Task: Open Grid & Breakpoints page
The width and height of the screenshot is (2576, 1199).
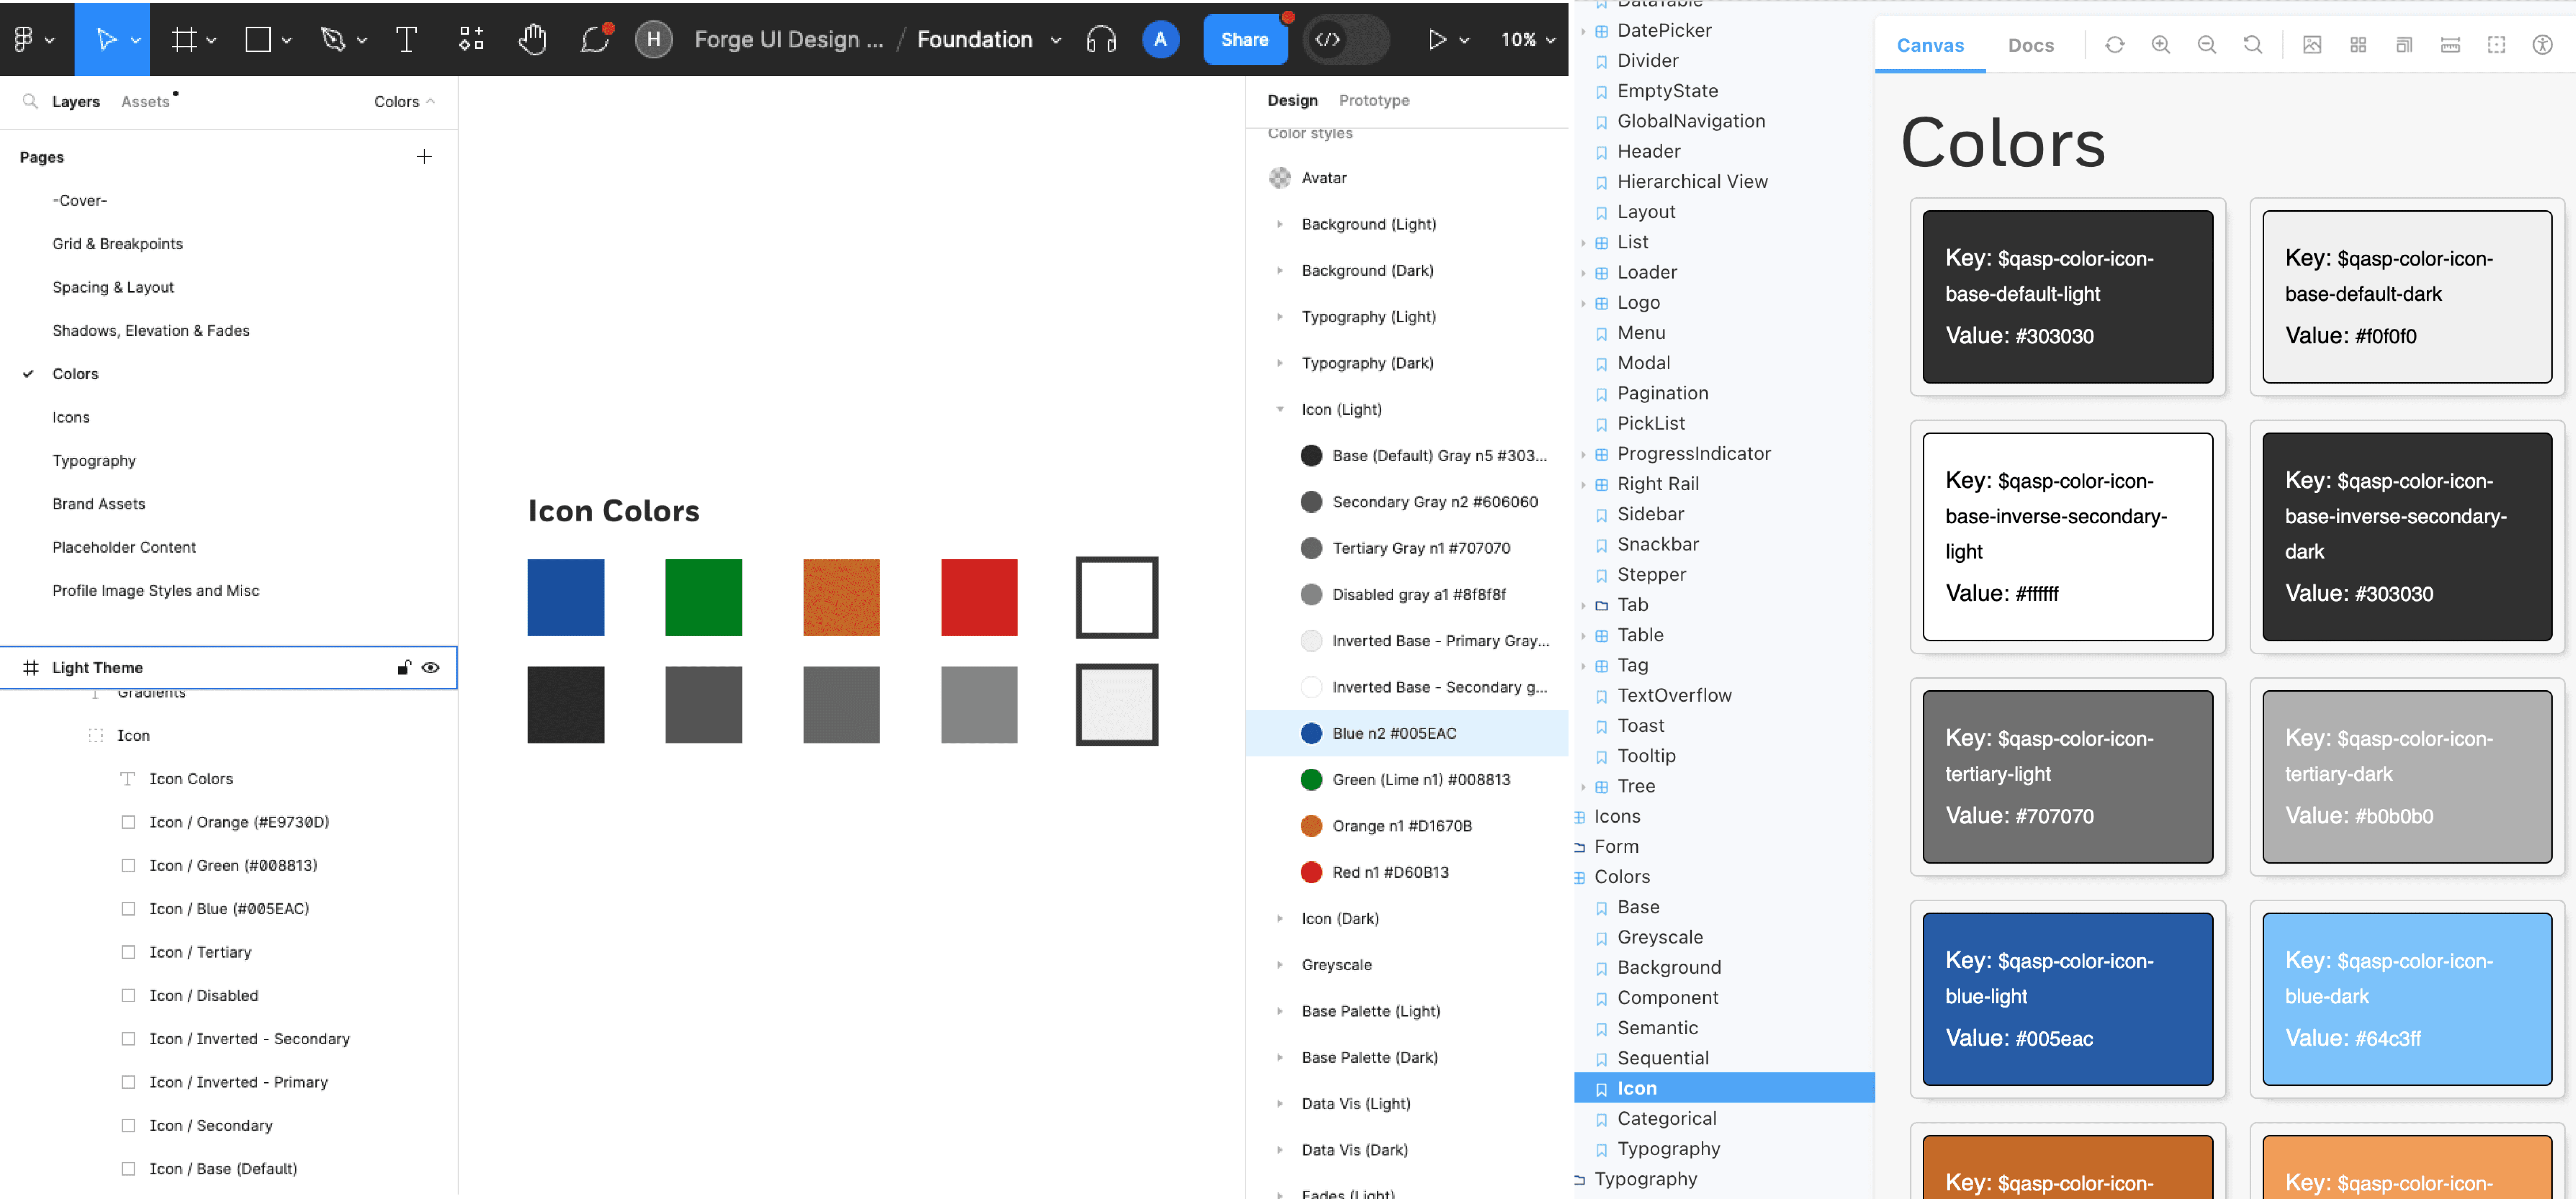Action: (118, 244)
